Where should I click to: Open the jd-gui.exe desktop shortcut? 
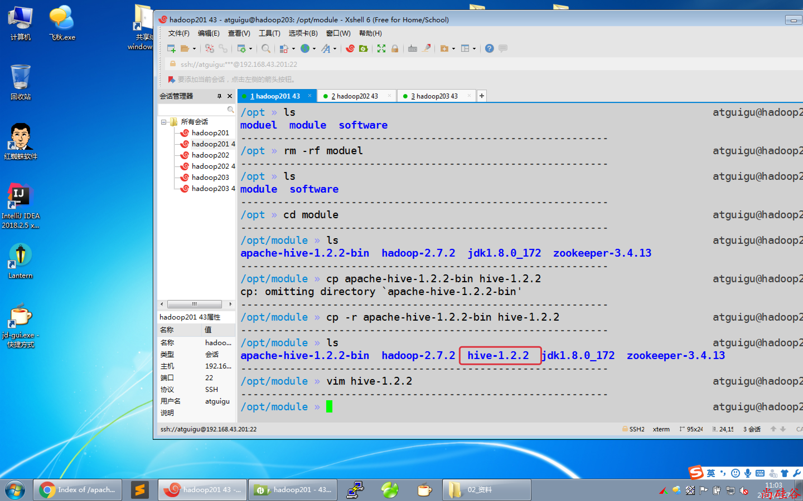point(21,325)
